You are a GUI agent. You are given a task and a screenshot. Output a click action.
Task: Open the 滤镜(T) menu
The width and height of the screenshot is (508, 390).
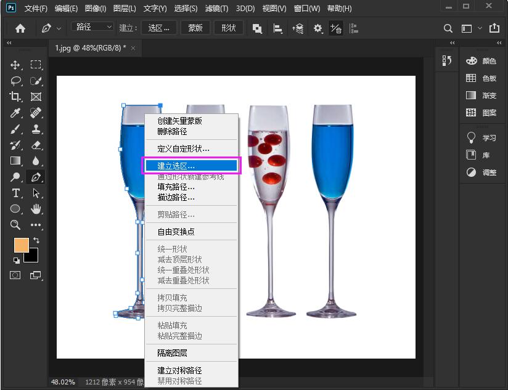point(216,9)
